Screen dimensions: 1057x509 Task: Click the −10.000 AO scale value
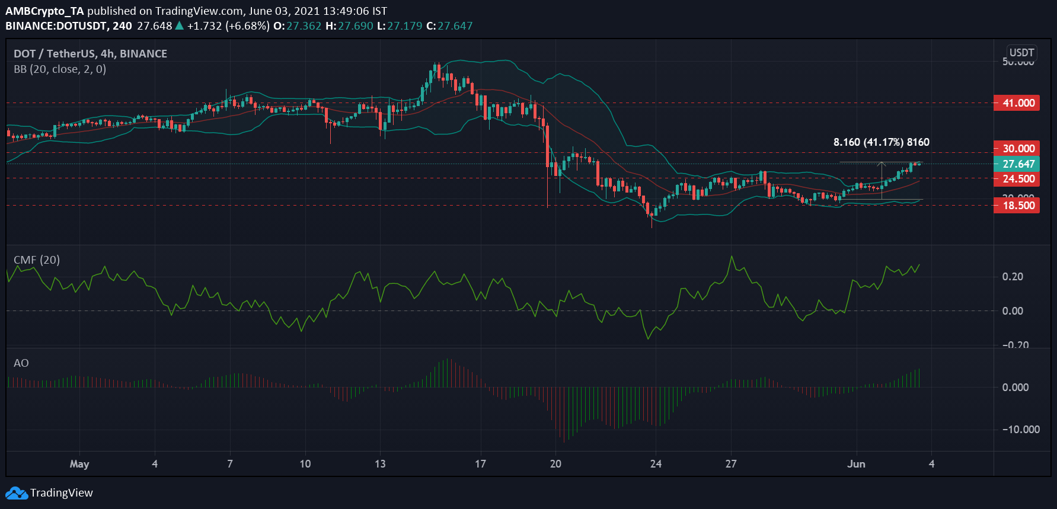click(1021, 430)
